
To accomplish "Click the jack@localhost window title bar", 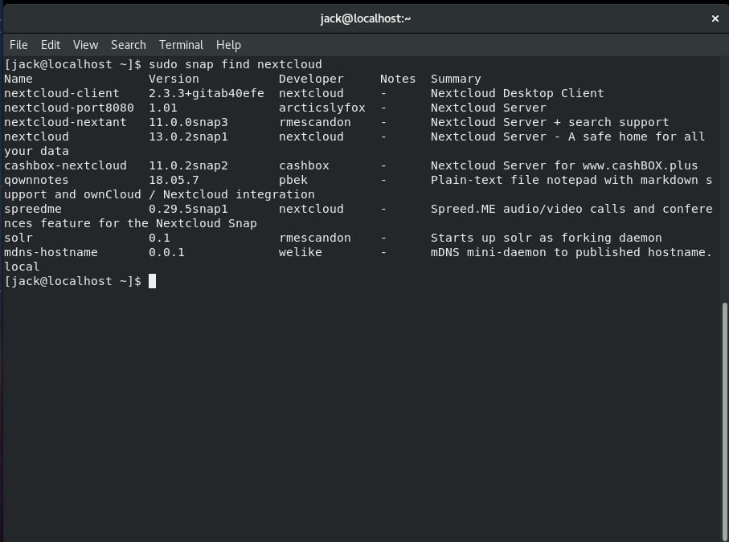I will (365, 18).
